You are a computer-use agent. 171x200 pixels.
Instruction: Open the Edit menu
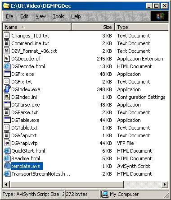tap(24, 16)
